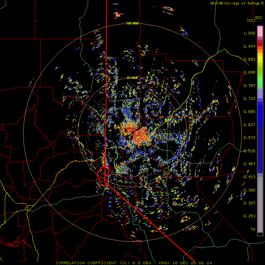Select the 0.840 scale value
Image resolution: width=265 pixels, height=265 pixels.
point(249,72)
